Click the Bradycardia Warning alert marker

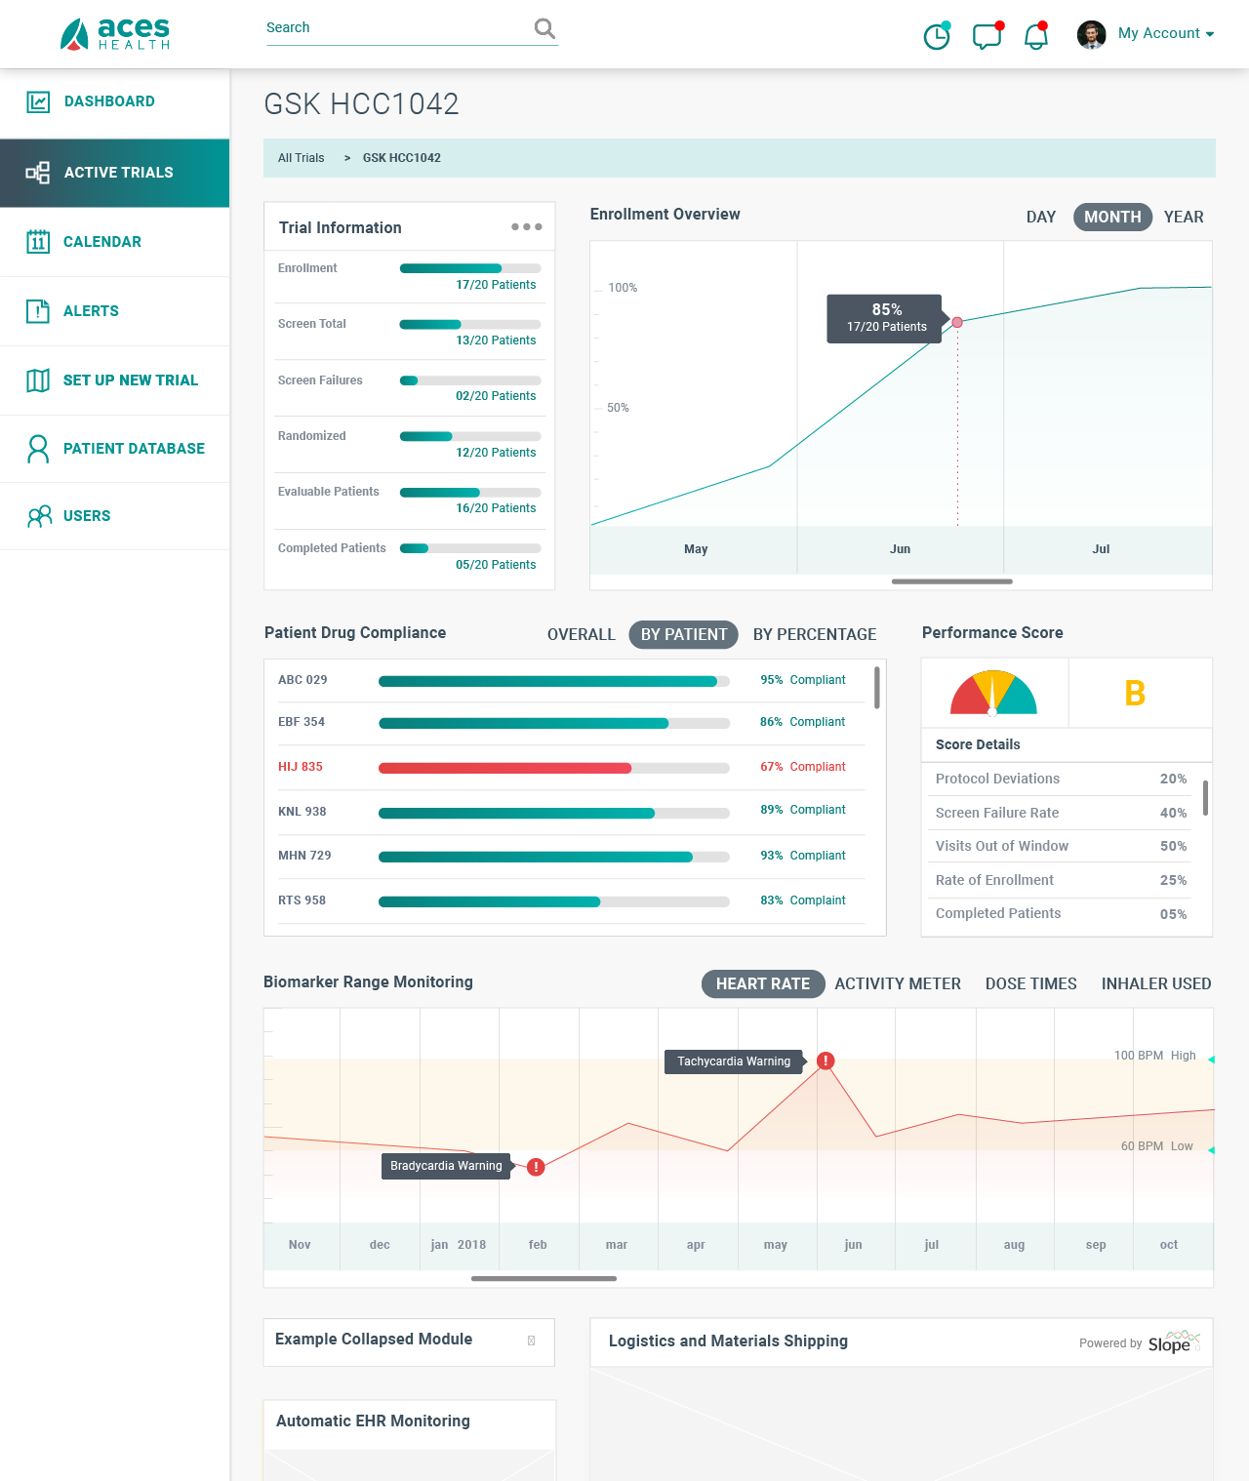pos(536,1167)
